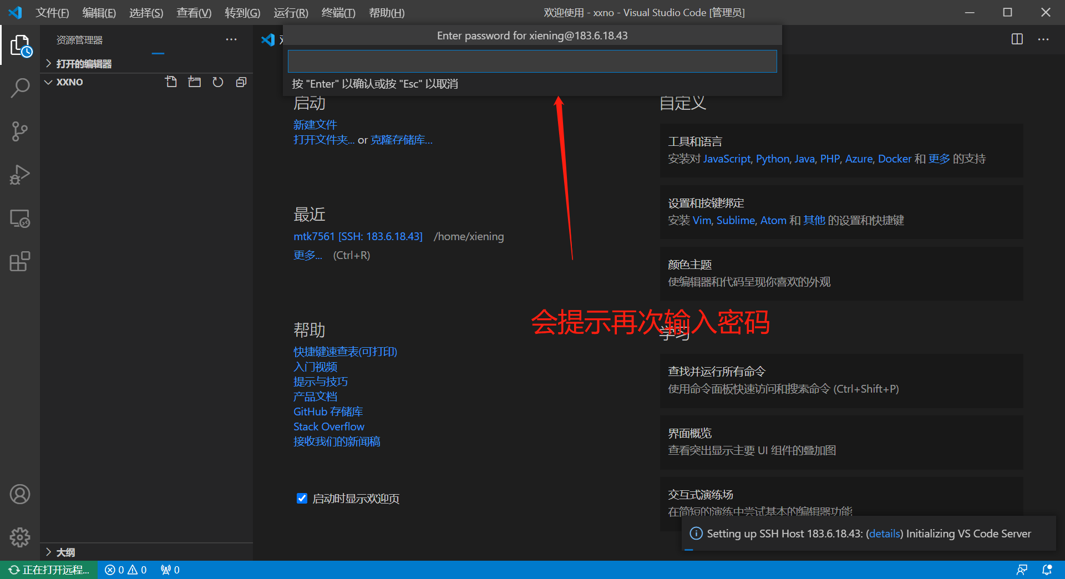Viewport: 1065px width, 579px height.
Task: Open the 运行(R) menu
Action: (x=291, y=13)
